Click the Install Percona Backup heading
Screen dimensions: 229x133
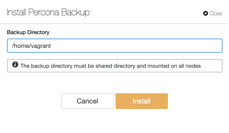click(48, 12)
